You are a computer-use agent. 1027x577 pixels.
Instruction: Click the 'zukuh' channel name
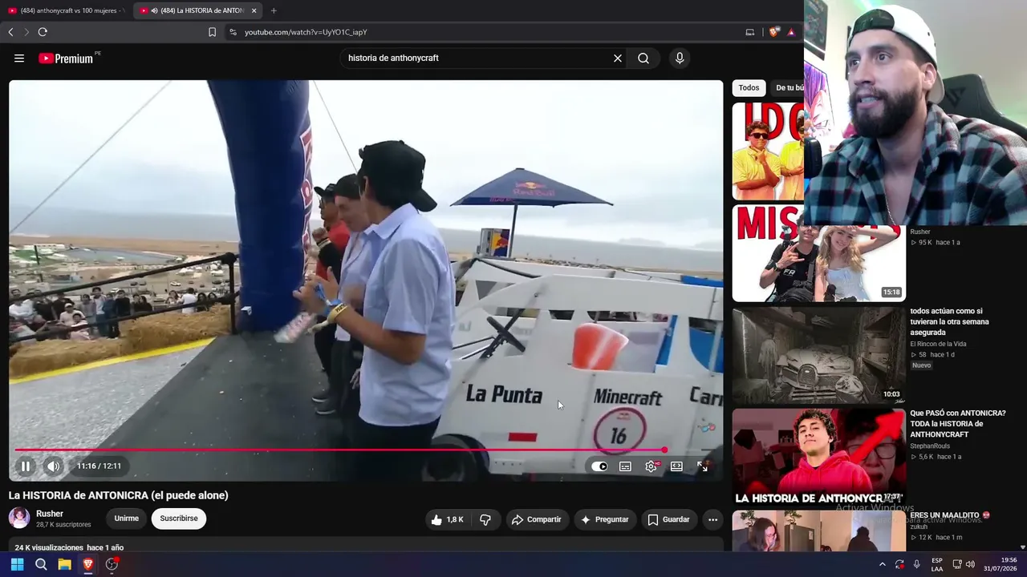tap(919, 527)
